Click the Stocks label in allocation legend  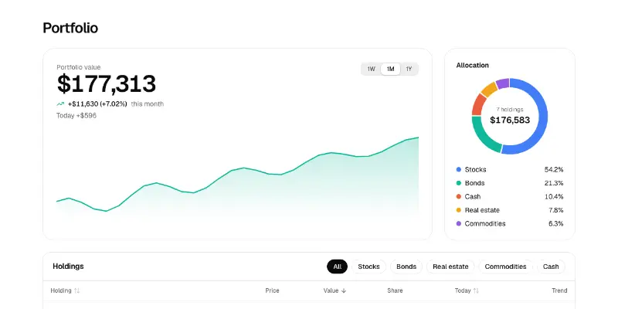475,169
